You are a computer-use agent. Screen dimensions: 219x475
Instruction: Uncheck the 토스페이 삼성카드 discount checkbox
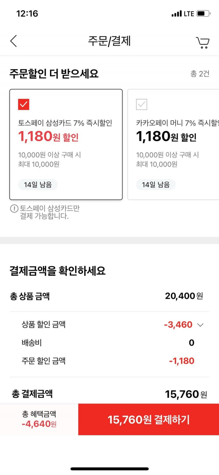pyautogui.click(x=24, y=104)
